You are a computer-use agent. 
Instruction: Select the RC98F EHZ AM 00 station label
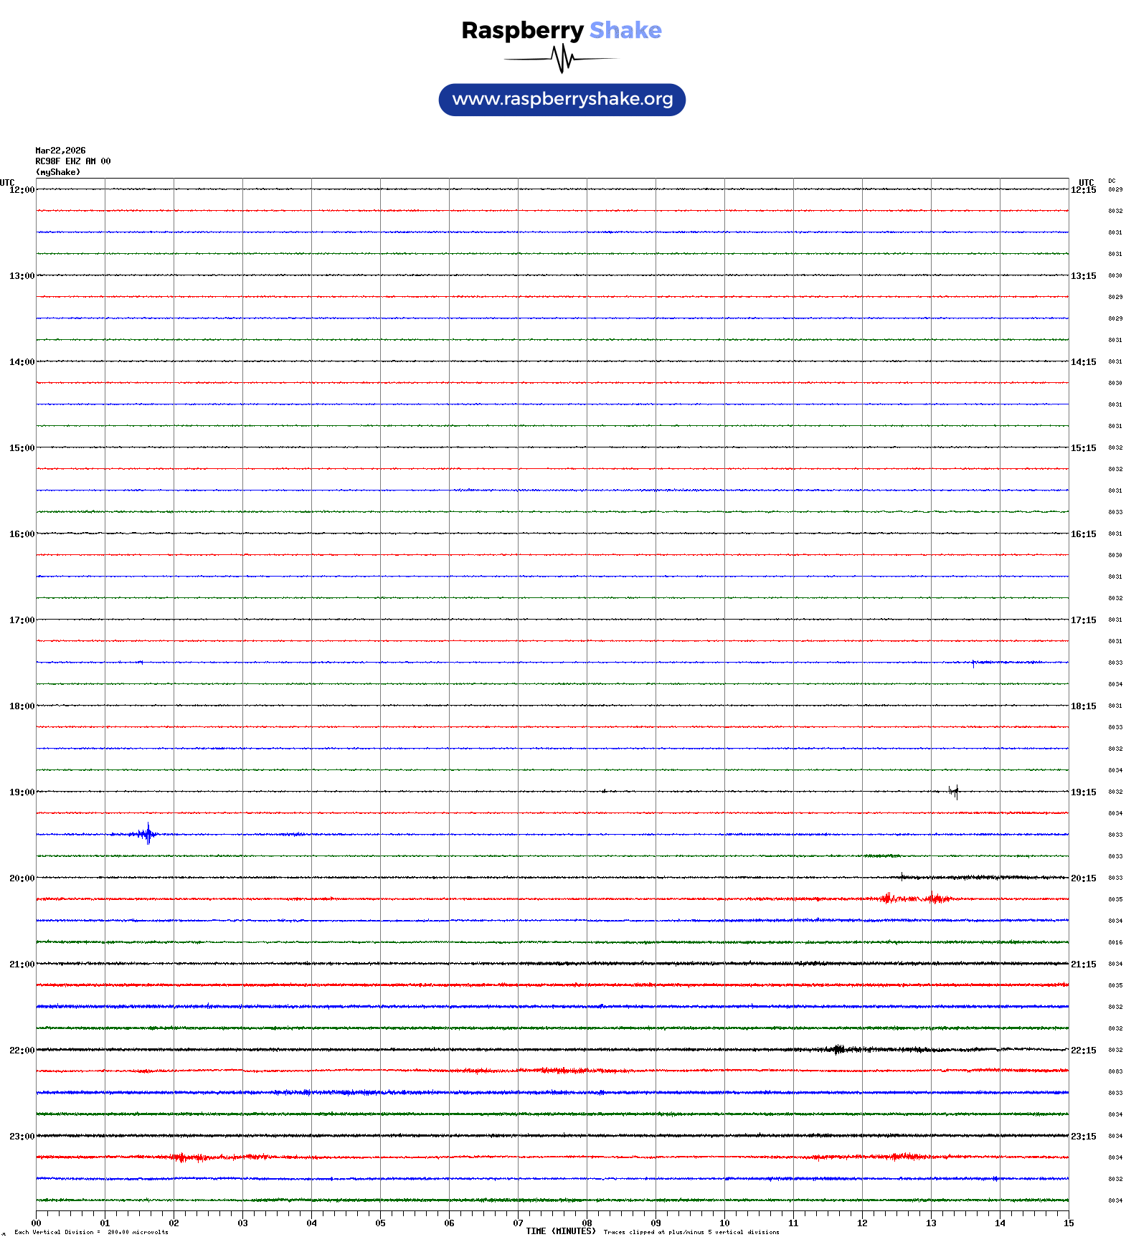tap(72, 161)
